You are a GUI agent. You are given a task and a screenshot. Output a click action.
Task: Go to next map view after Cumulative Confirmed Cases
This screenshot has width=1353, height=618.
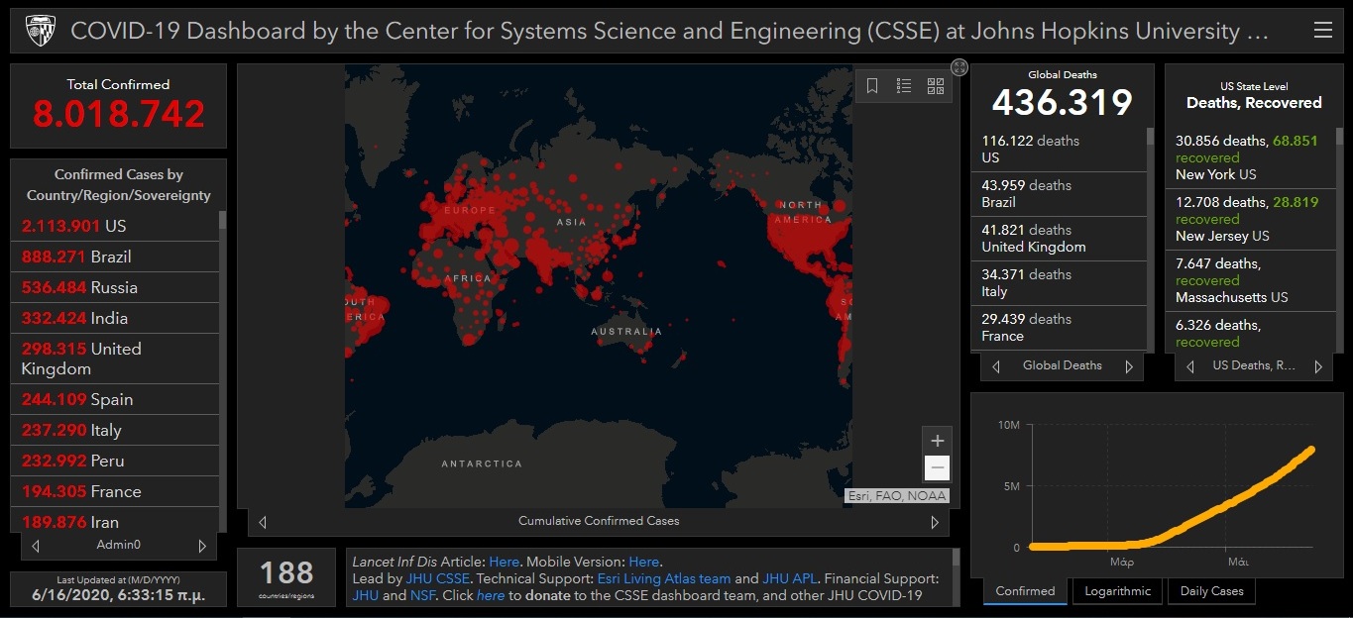pos(934,522)
